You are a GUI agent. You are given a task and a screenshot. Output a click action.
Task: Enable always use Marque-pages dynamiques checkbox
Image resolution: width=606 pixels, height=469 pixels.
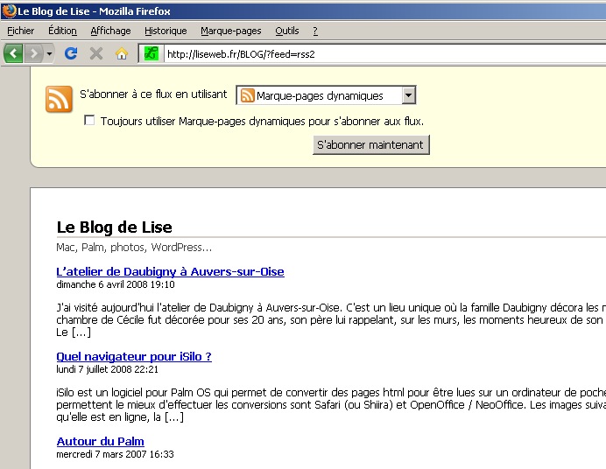pyautogui.click(x=89, y=121)
